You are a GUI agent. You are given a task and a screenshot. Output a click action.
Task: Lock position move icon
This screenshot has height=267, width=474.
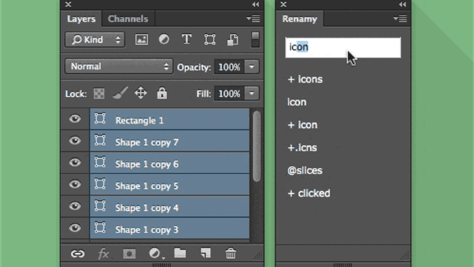click(140, 93)
